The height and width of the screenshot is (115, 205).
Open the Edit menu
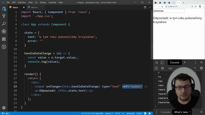[13, 2]
